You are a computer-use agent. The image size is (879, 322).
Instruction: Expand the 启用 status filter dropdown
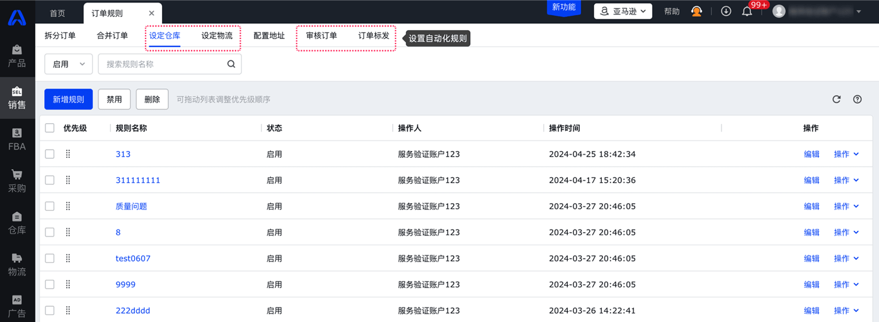click(x=69, y=64)
